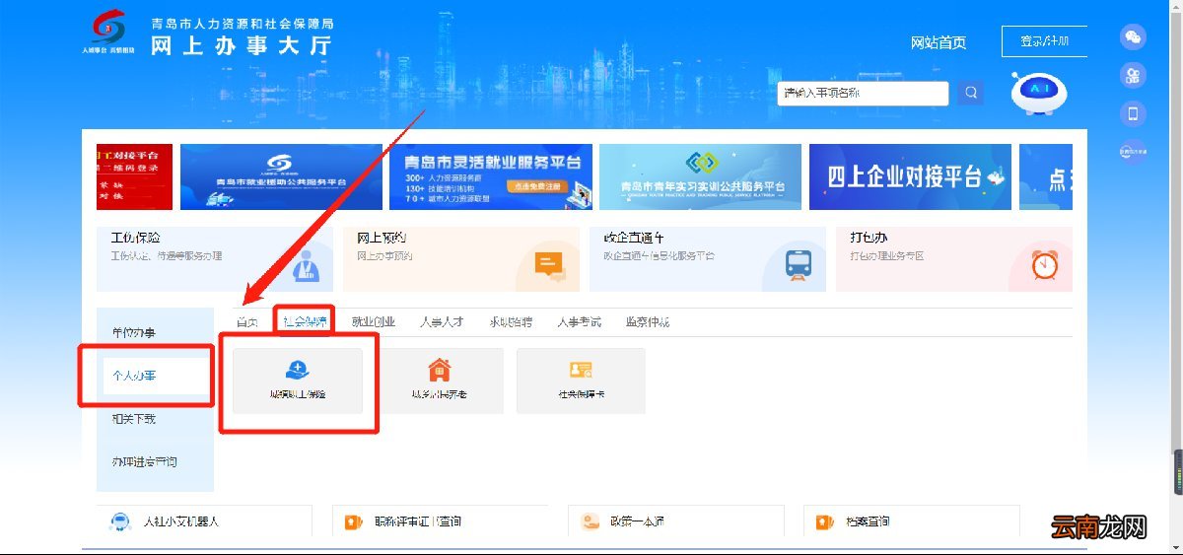
Task: Open the 政企直通车 quick-entry card
Action: click(708, 259)
